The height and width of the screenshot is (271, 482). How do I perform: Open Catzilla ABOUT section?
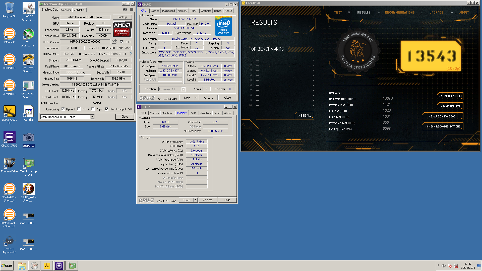tap(464, 12)
